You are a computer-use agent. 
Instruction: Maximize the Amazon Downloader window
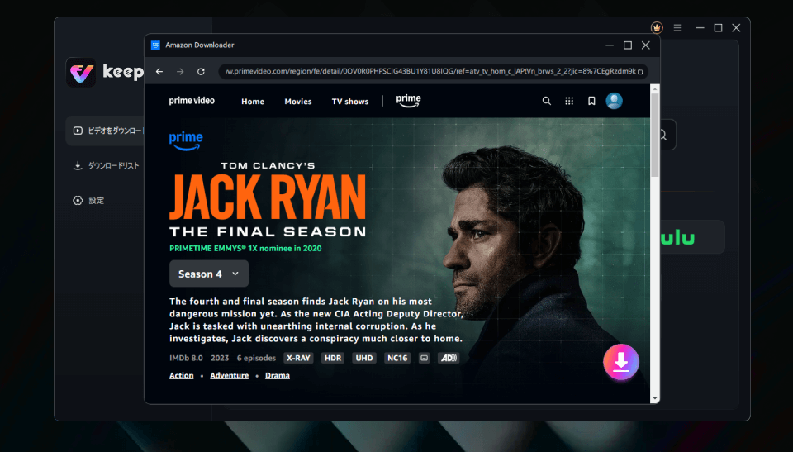point(628,45)
